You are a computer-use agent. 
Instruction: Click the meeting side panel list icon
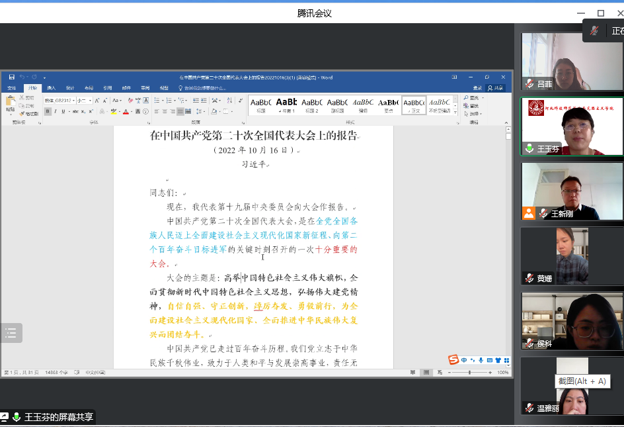tap(11, 333)
